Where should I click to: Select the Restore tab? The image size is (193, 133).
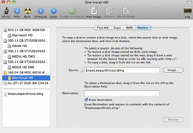143,28
